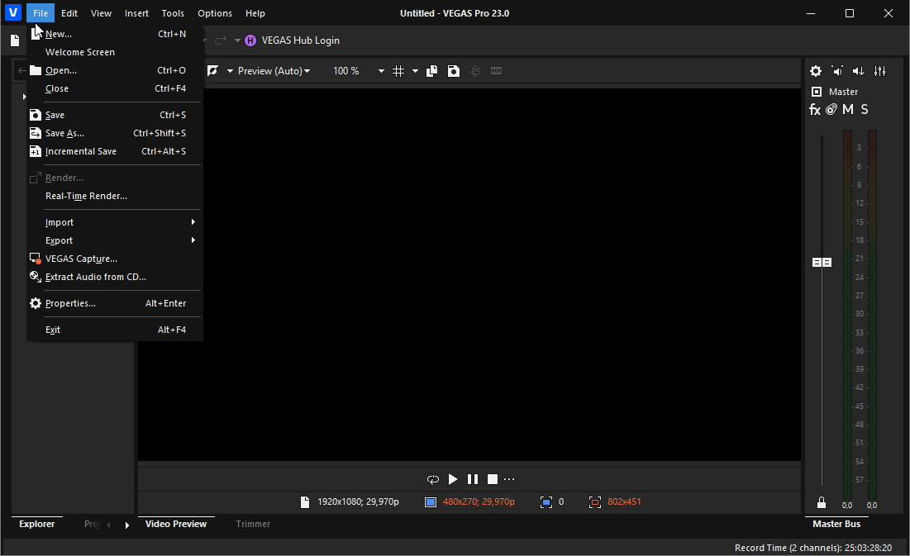This screenshot has width=910, height=556.
Task: Click the Master bus FX icon
Action: tap(815, 110)
